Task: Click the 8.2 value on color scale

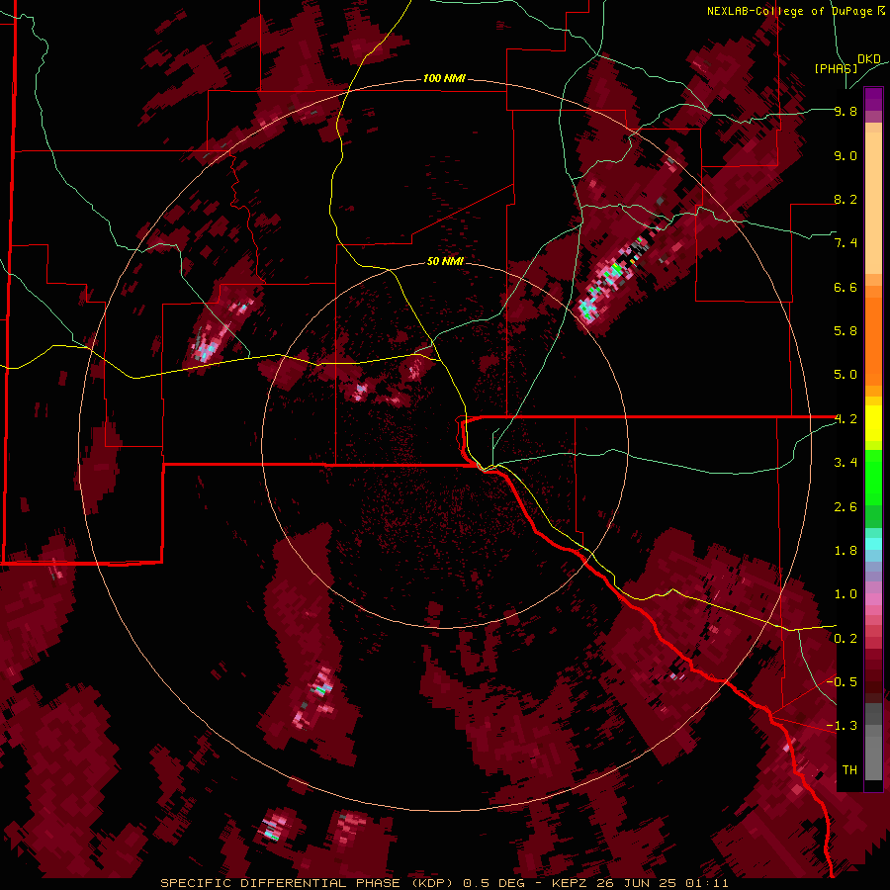Action: pos(845,199)
